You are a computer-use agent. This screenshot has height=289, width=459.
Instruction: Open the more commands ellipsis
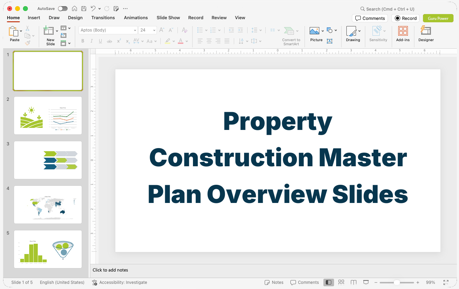125,9
